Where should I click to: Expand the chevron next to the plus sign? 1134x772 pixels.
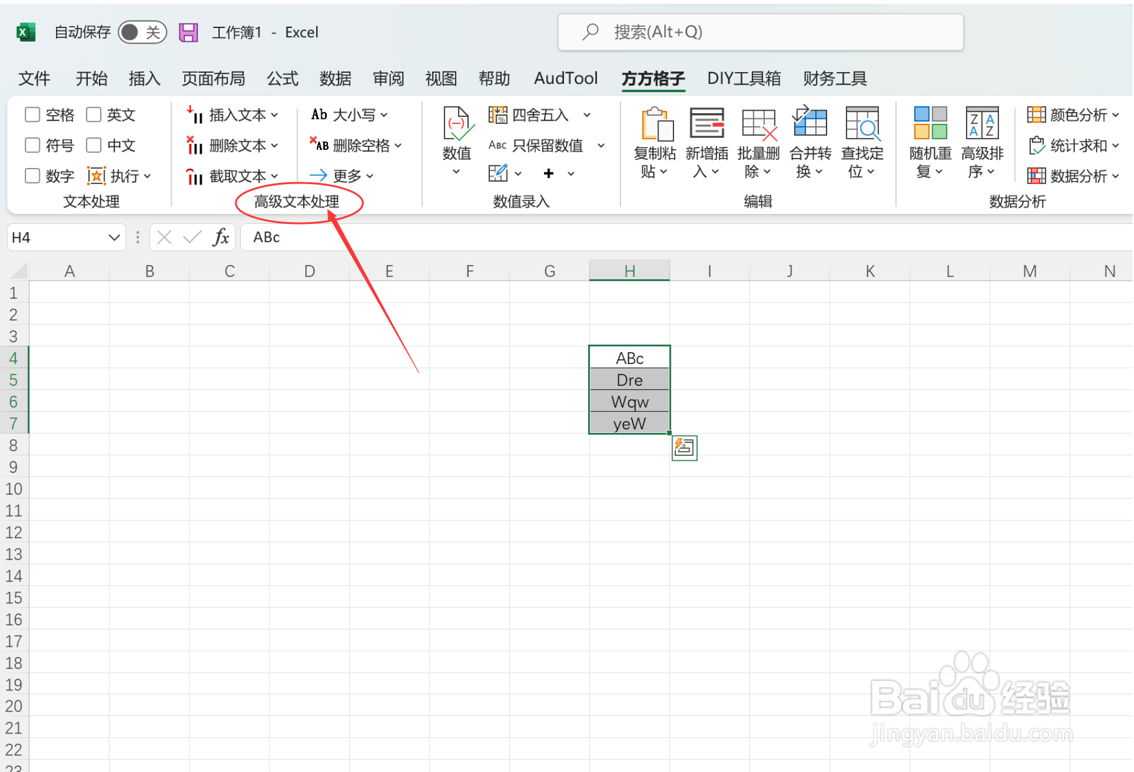(x=571, y=174)
